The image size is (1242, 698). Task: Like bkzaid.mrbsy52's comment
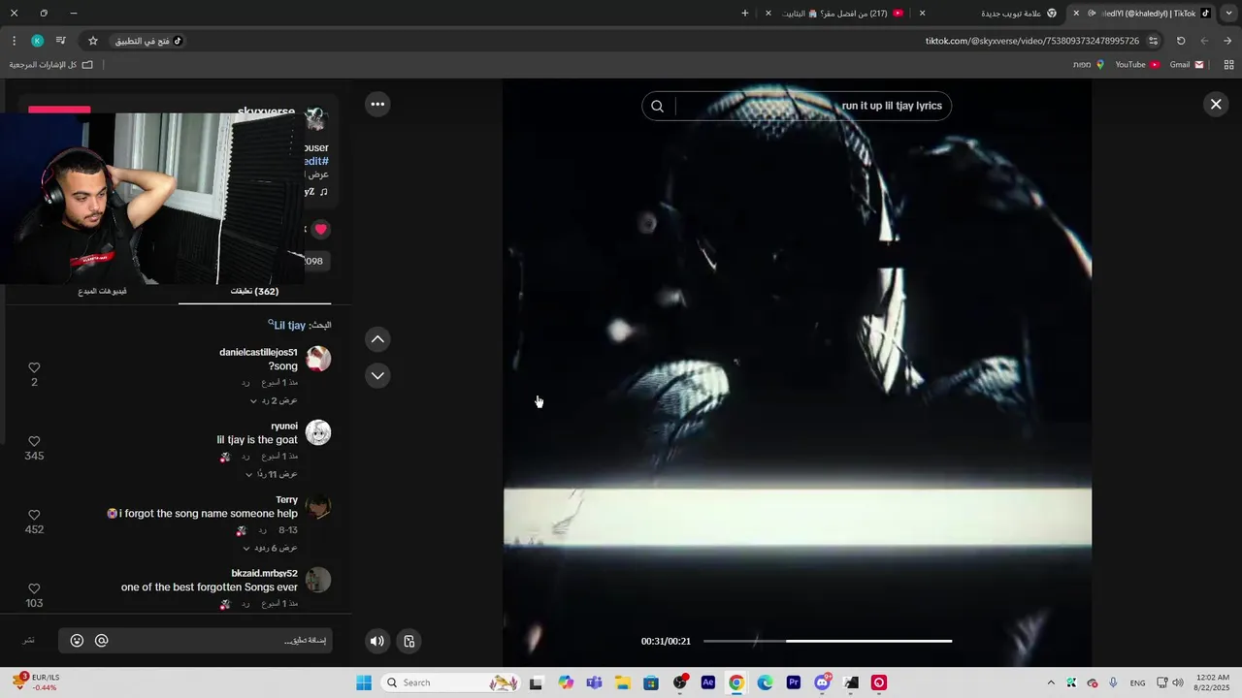[x=34, y=588]
